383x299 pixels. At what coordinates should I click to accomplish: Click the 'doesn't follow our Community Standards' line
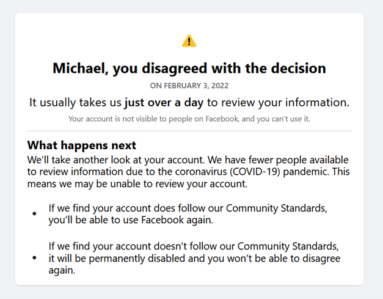pos(194,246)
